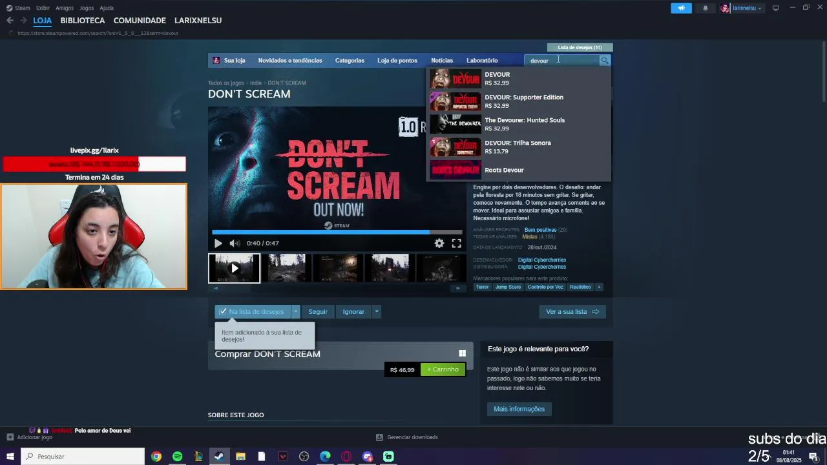Select The Devourer: Hunted Souls suggestion
The width and height of the screenshot is (827, 465).
(518, 124)
